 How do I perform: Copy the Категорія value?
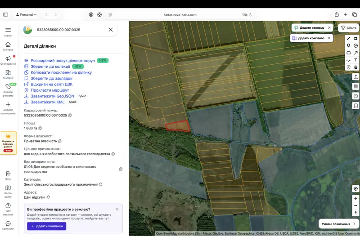pyautogui.click(x=100, y=184)
